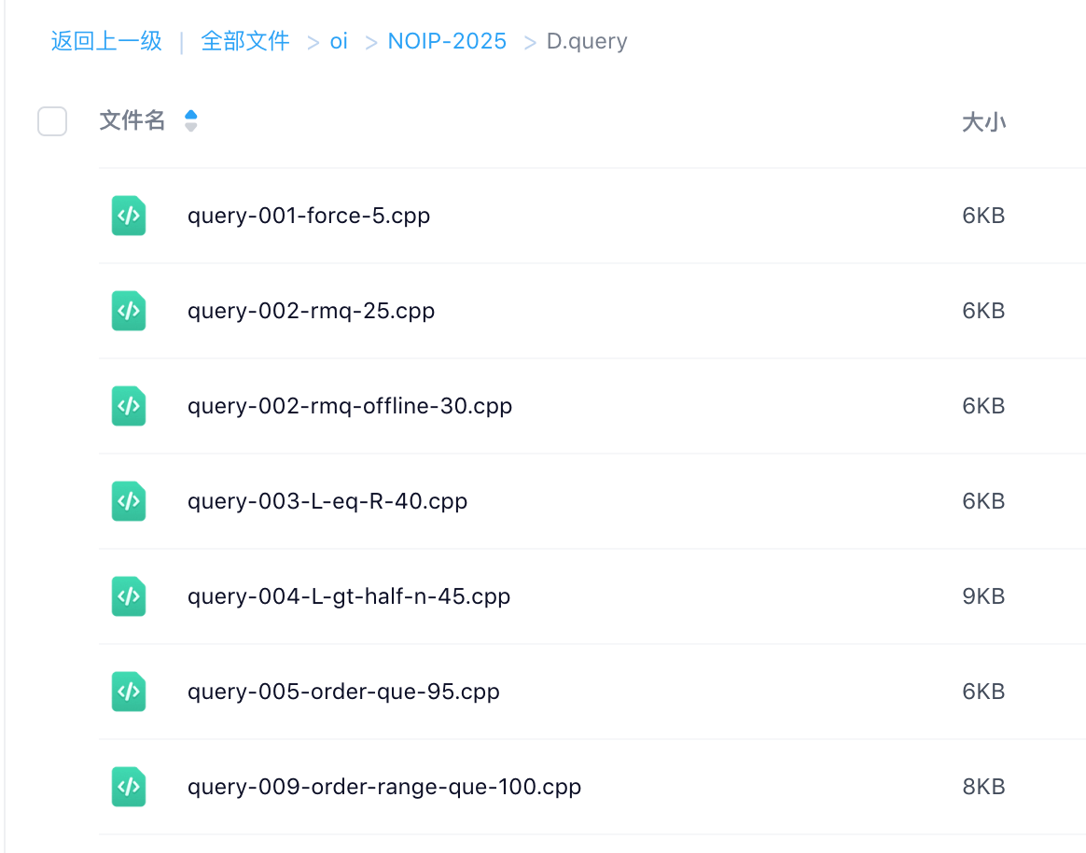
Task: Click the code file icon for query-005-order-que-95.cpp
Action: [128, 692]
